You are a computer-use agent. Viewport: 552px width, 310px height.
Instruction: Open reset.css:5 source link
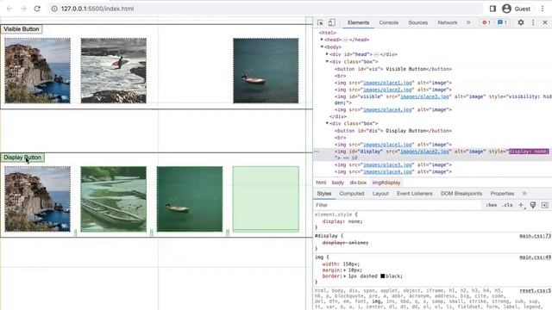(535, 291)
